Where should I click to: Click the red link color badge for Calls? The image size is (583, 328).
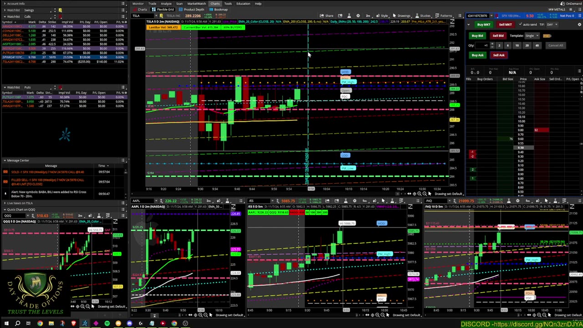point(60,16)
